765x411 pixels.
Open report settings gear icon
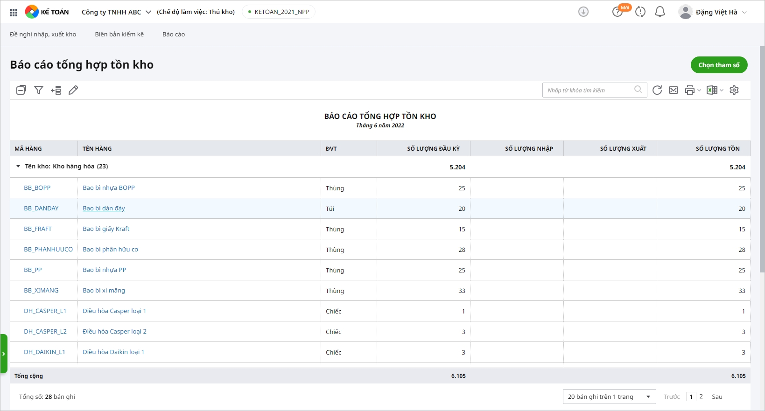click(734, 90)
